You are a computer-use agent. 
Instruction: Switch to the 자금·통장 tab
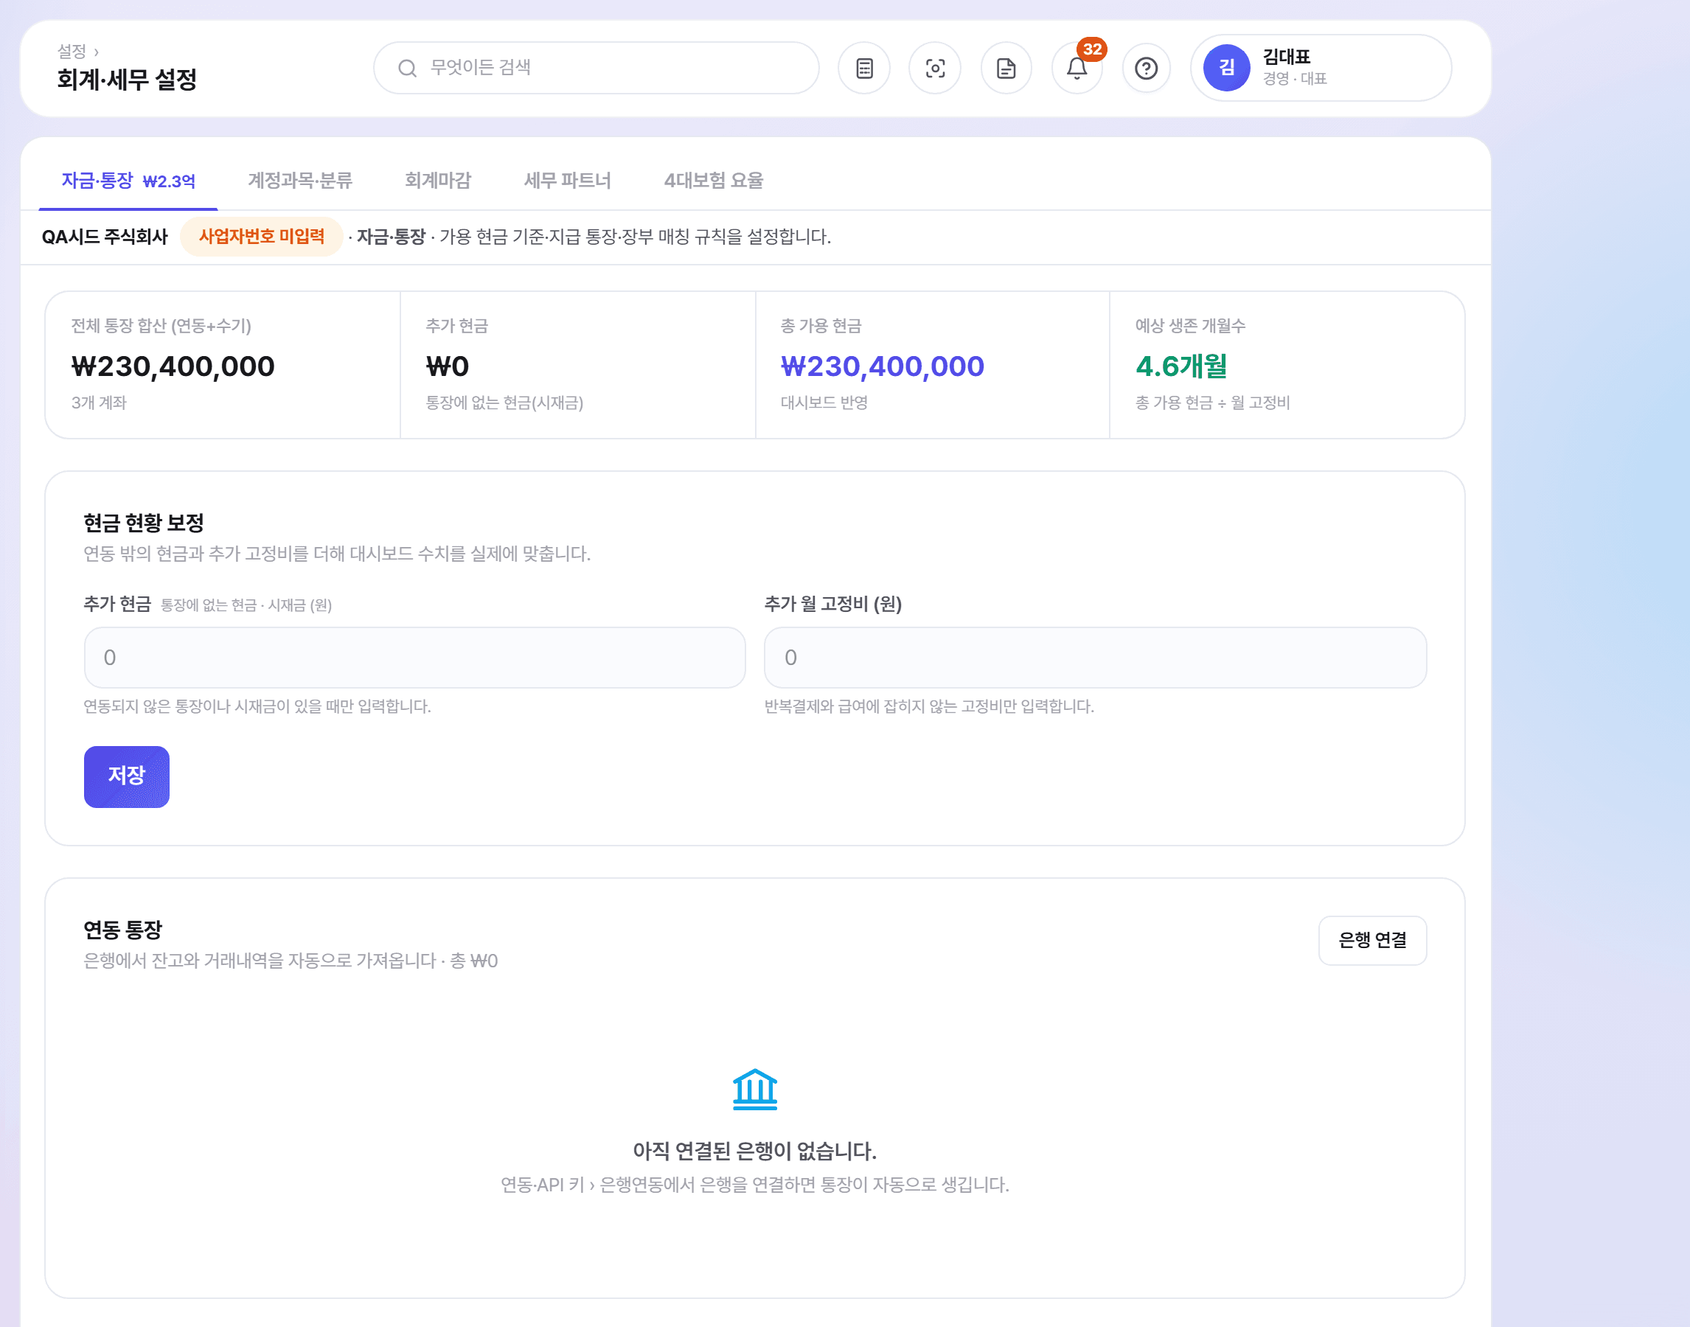point(128,181)
